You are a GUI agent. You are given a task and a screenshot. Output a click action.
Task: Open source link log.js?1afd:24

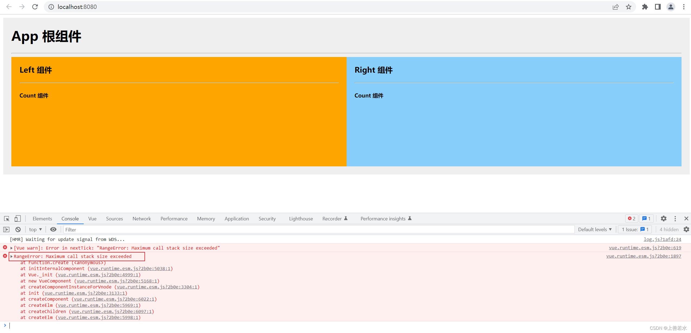[x=662, y=239]
